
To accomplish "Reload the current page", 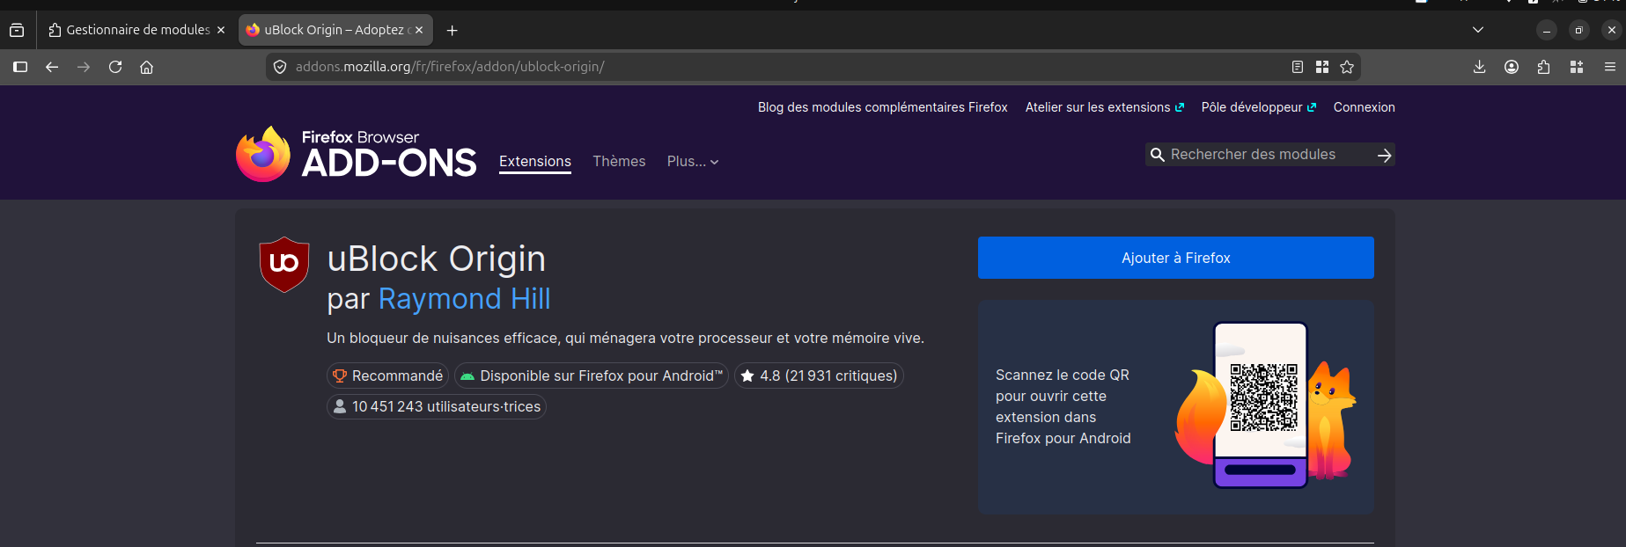I will (115, 67).
